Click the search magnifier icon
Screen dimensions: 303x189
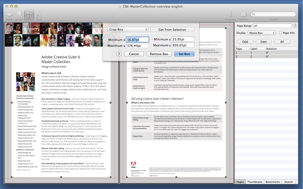[253, 14]
